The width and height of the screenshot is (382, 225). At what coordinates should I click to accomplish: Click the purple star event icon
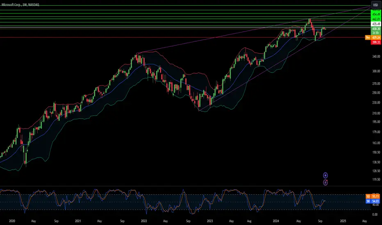[x=325, y=175]
